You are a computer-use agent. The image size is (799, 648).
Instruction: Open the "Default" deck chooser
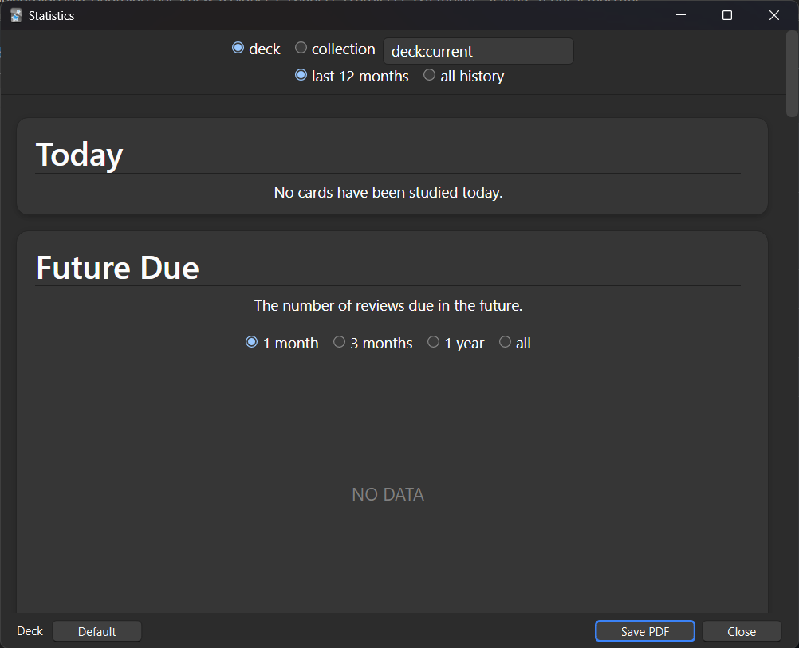tap(96, 630)
